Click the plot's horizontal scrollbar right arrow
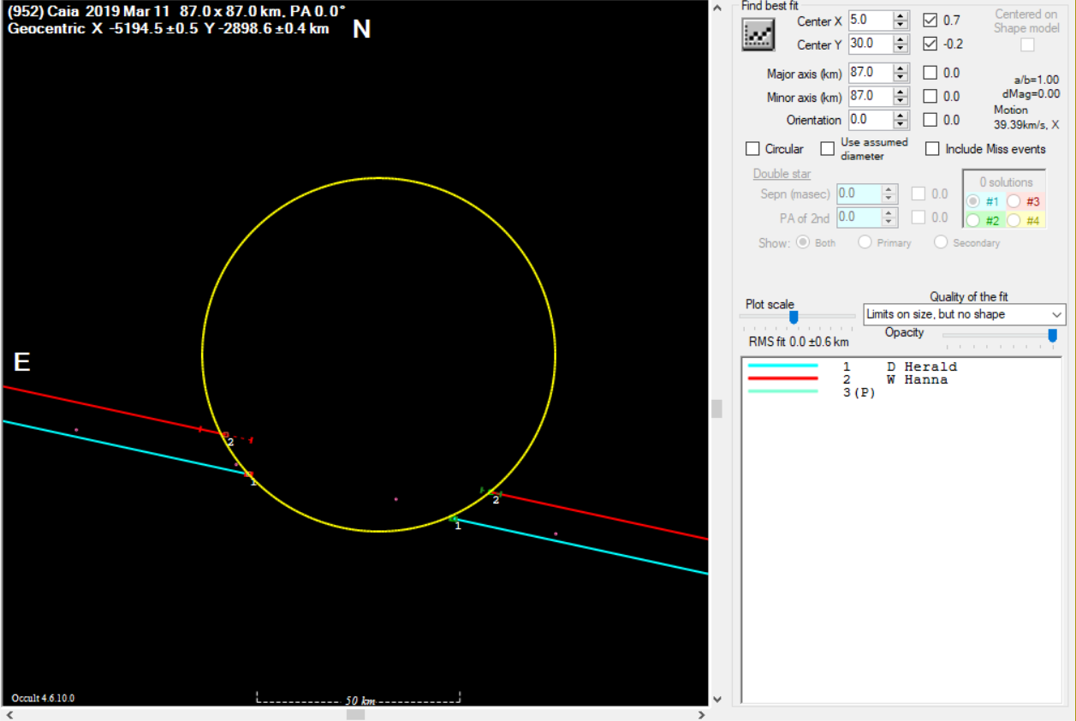This screenshot has width=1076, height=721. (x=701, y=714)
